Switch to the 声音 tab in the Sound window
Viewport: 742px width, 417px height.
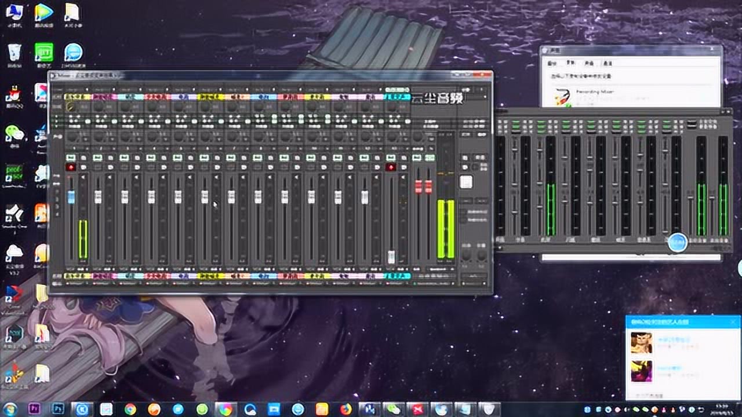[x=589, y=63]
